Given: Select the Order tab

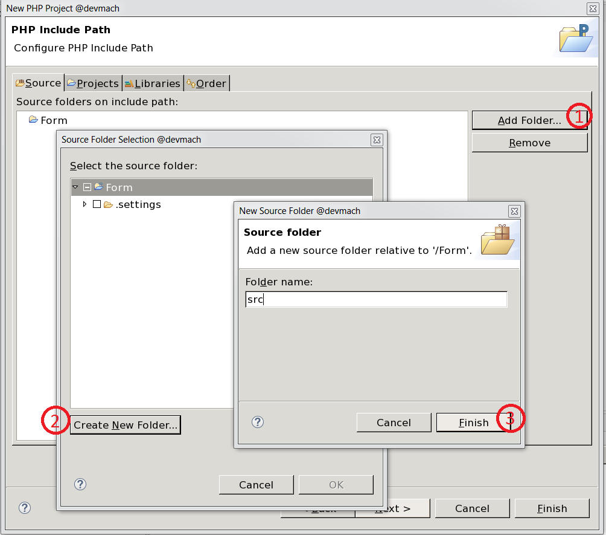Looking at the screenshot, I should pyautogui.click(x=206, y=83).
